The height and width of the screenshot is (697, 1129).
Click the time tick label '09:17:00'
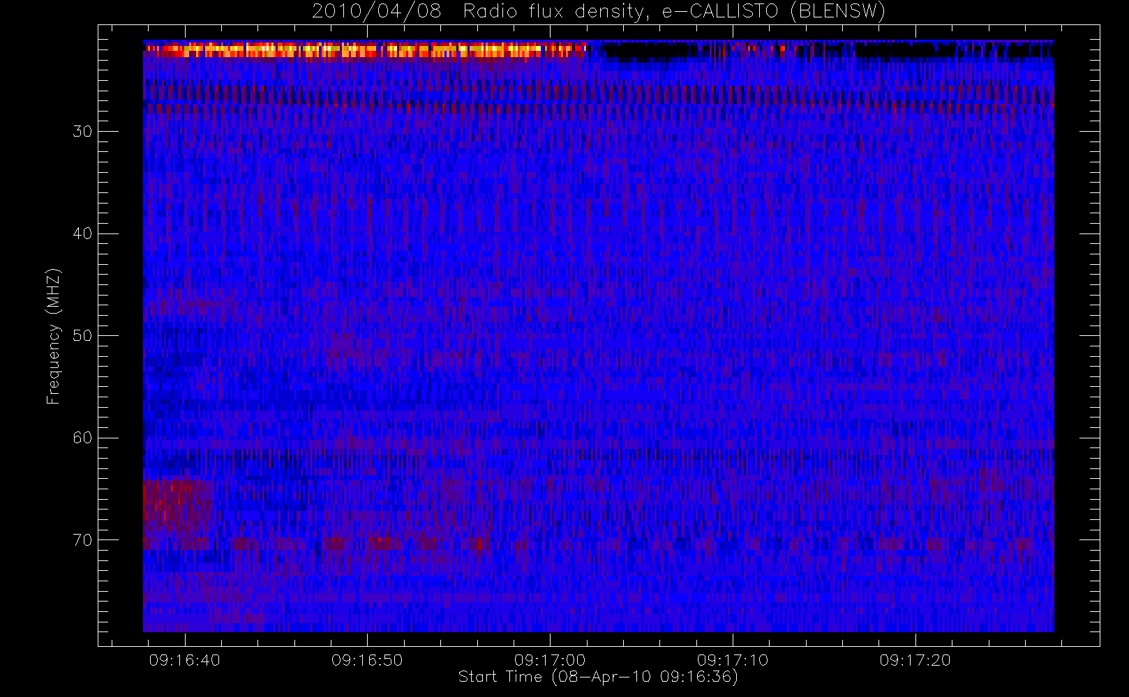pos(550,660)
